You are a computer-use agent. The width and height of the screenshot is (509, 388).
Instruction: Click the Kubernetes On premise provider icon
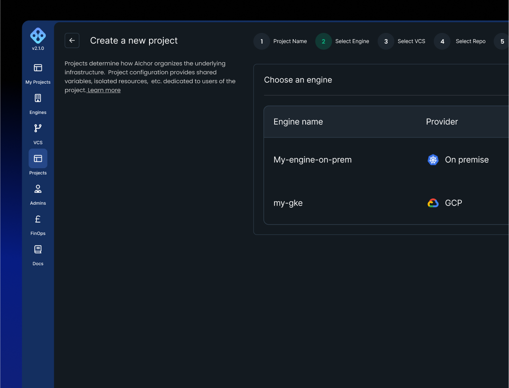coord(433,160)
